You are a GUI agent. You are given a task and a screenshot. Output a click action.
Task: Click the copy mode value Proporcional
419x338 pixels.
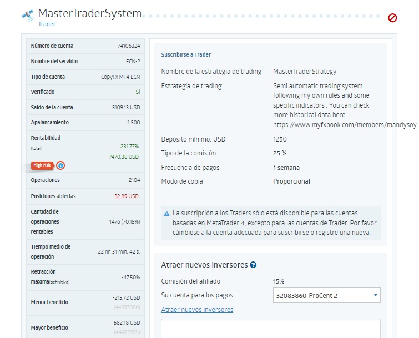291,181
